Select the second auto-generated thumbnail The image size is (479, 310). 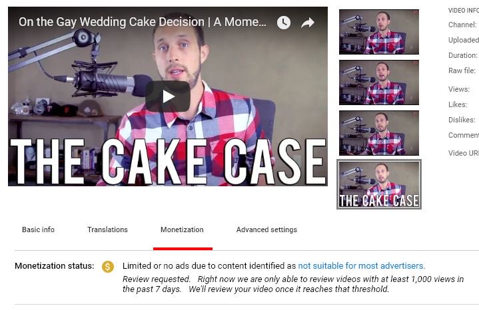pyautogui.click(x=379, y=82)
